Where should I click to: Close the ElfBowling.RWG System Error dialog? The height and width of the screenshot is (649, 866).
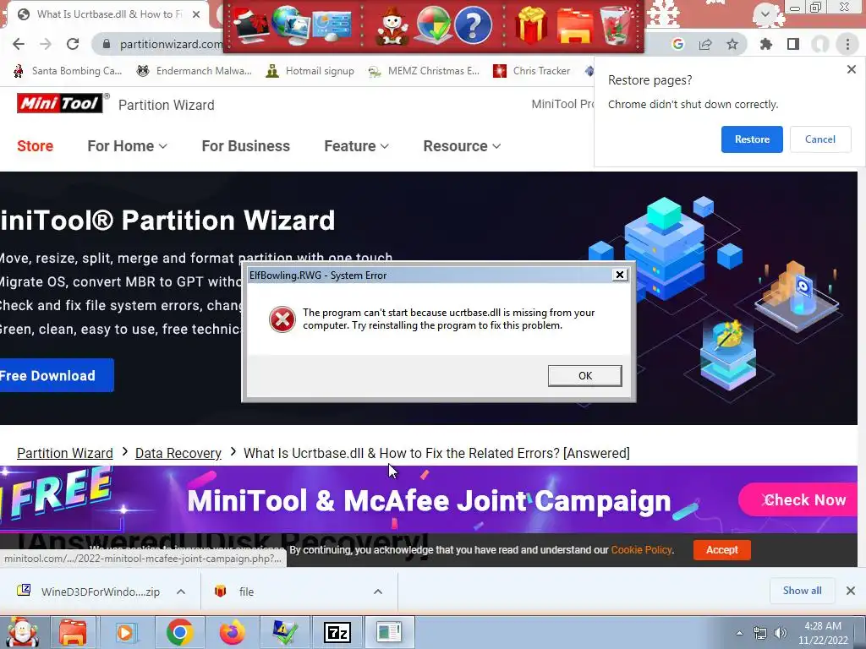tap(620, 275)
